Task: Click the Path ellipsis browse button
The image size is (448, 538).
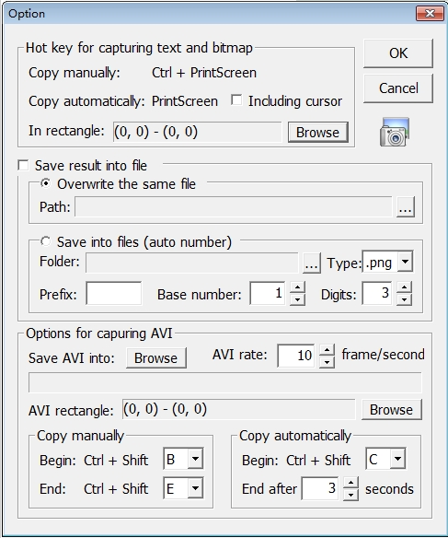Action: (406, 207)
